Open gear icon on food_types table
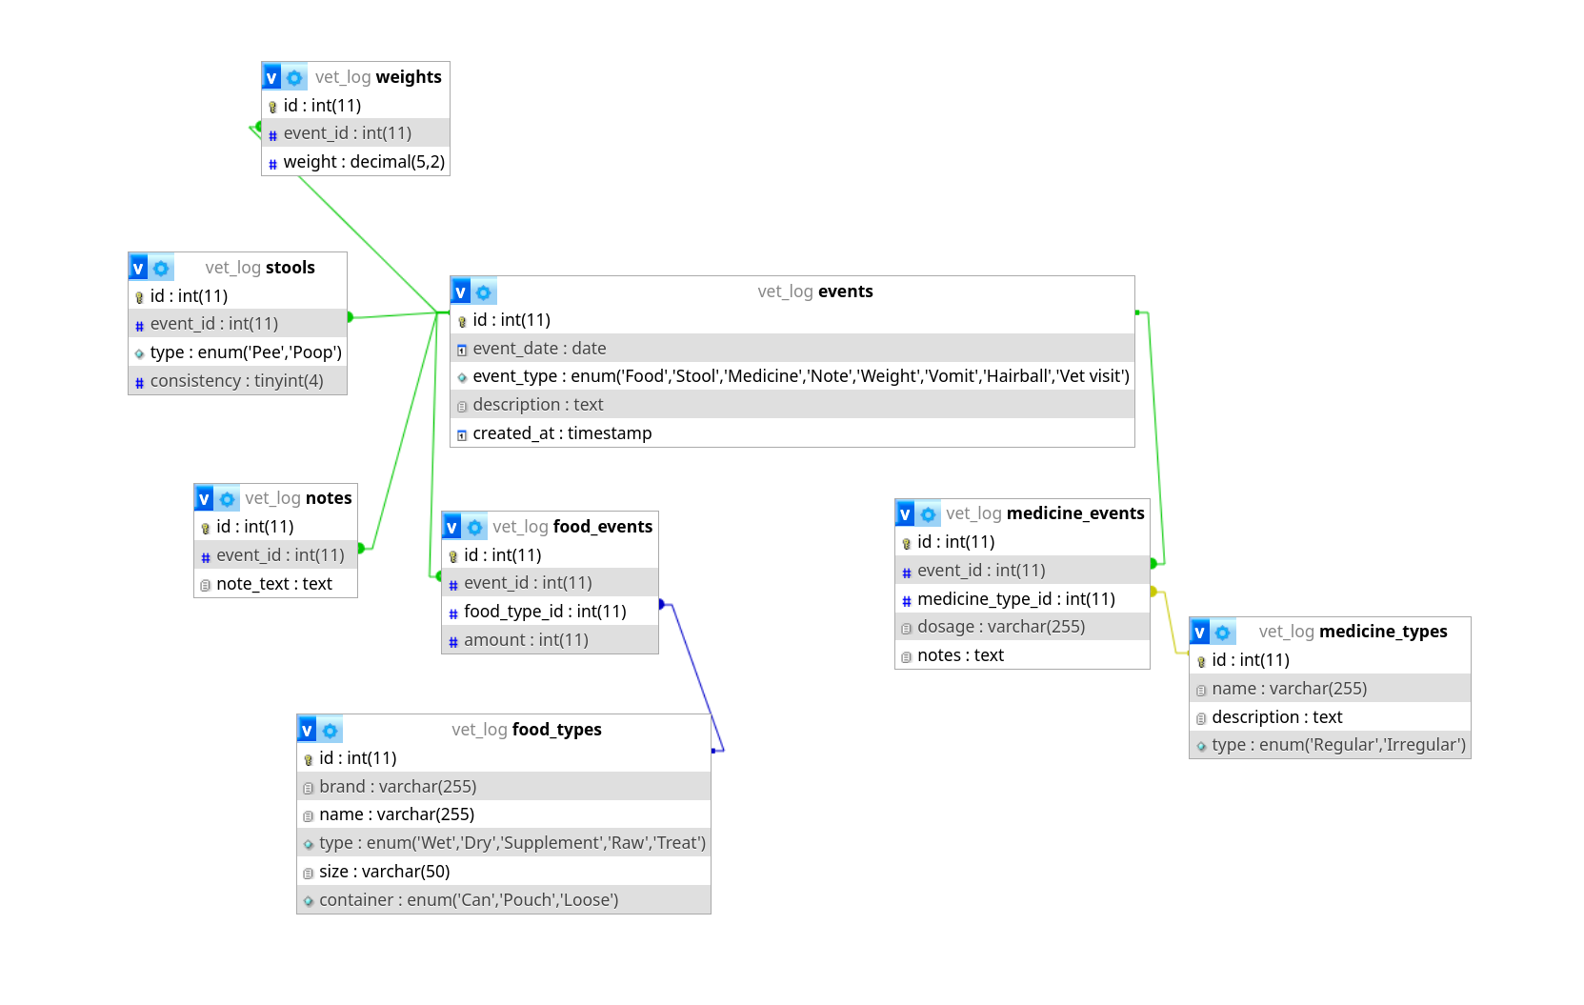 tap(331, 731)
